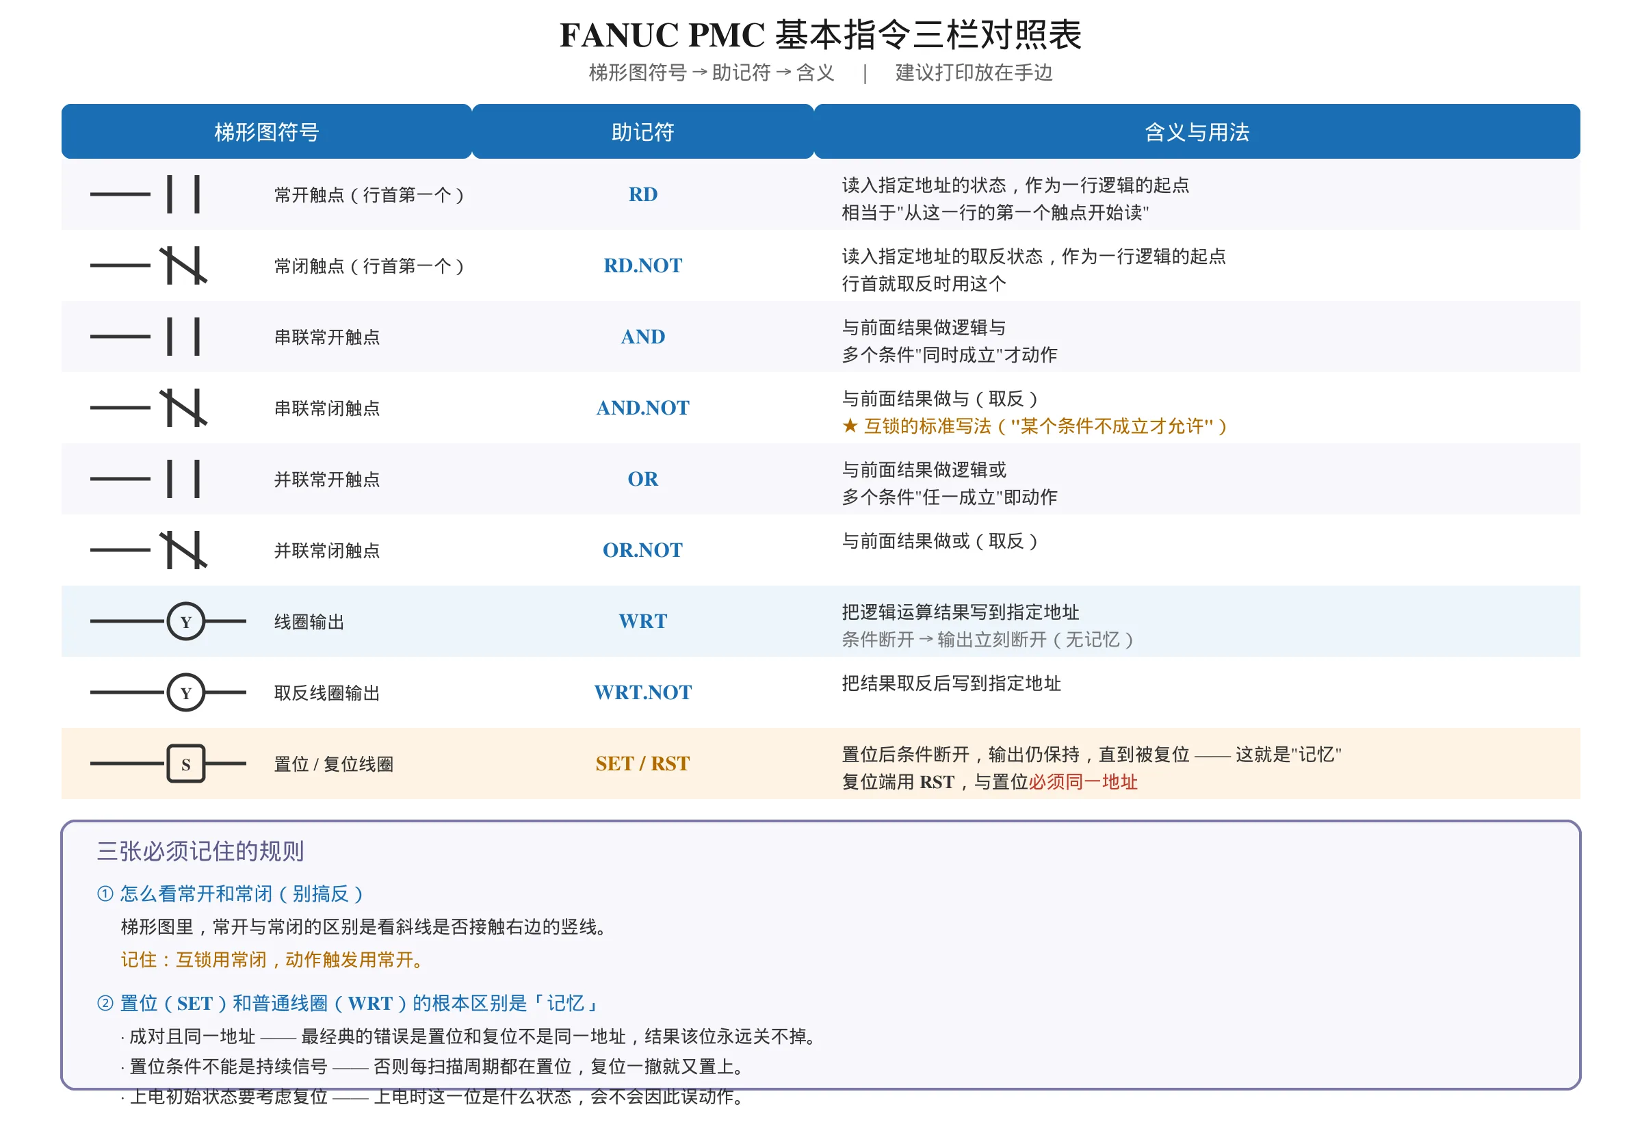The image size is (1642, 1122).
Task: Select the mnemonic WRT
Action: click(643, 621)
